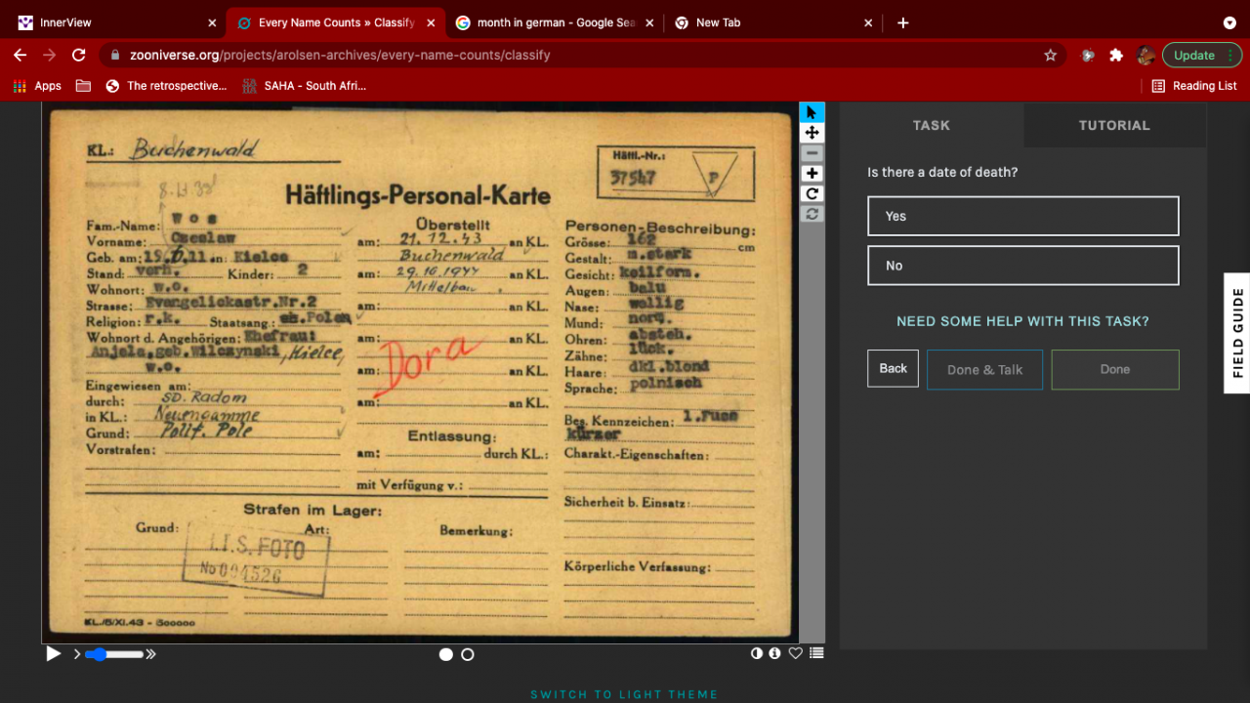Click the Chrome Update button

[1201, 55]
